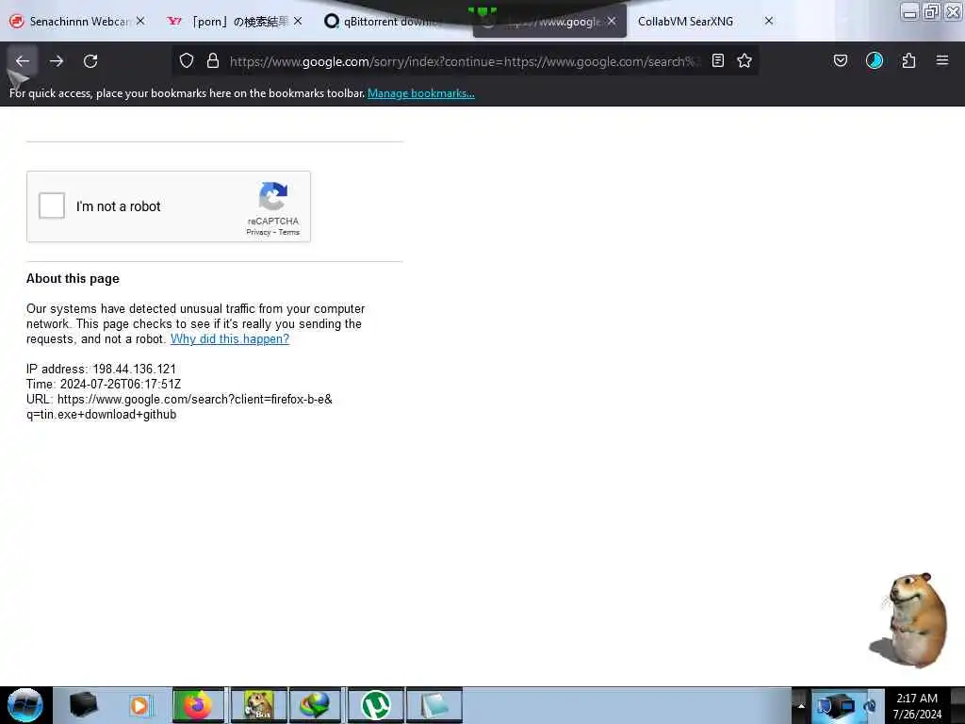Show site security lock info

pyautogui.click(x=213, y=60)
